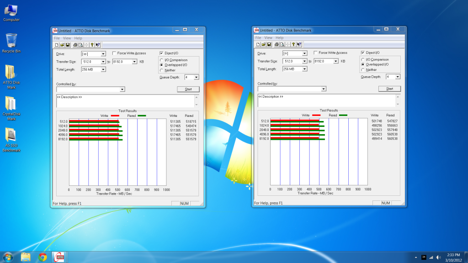Click the New icon in left ATTO window
Image resolution: width=468 pixels, height=263 pixels.
(x=57, y=45)
